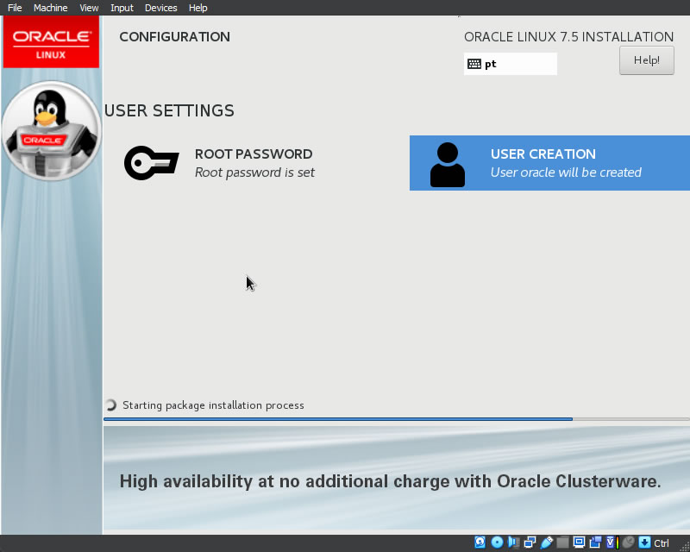Click the display status icon
690x552 pixels.
pyautogui.click(x=579, y=543)
